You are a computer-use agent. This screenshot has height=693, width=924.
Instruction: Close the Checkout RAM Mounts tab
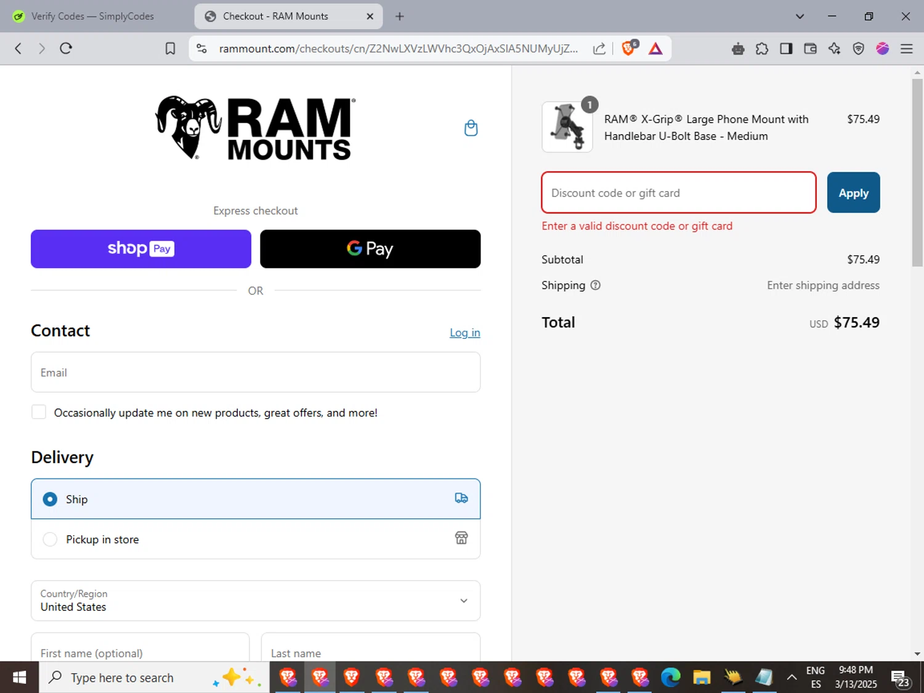(370, 17)
